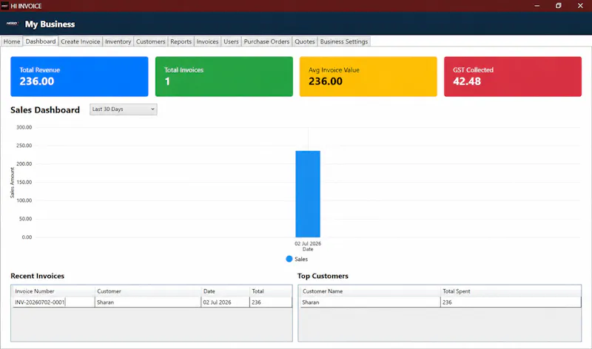
Task: Click the GST Collected card
Action: (x=513, y=77)
